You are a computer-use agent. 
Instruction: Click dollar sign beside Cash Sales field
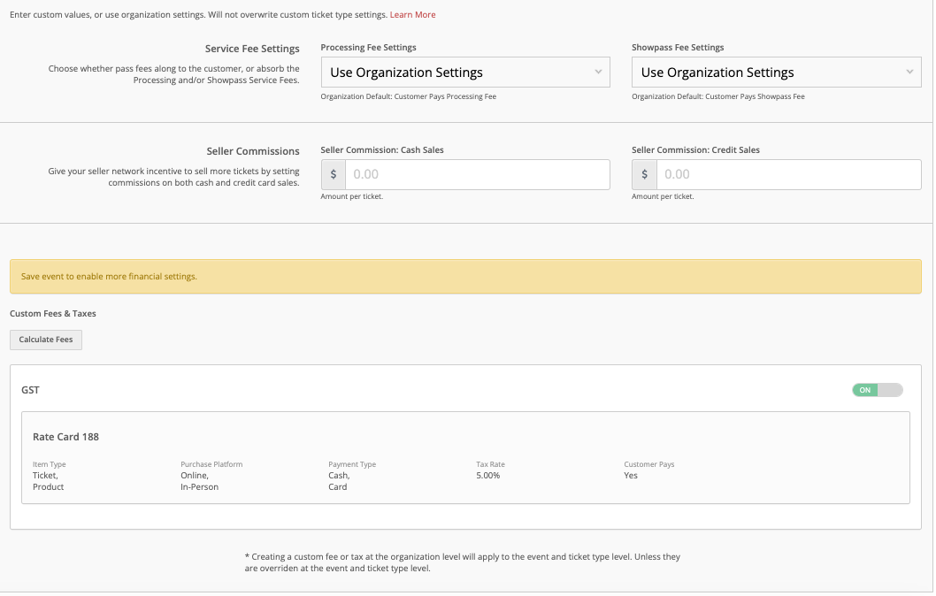tap(334, 174)
